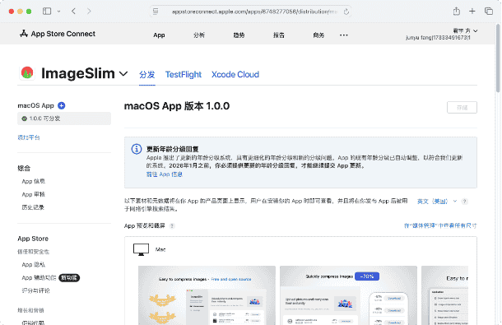Open the 英文(美国) language dropdown

(x=437, y=202)
